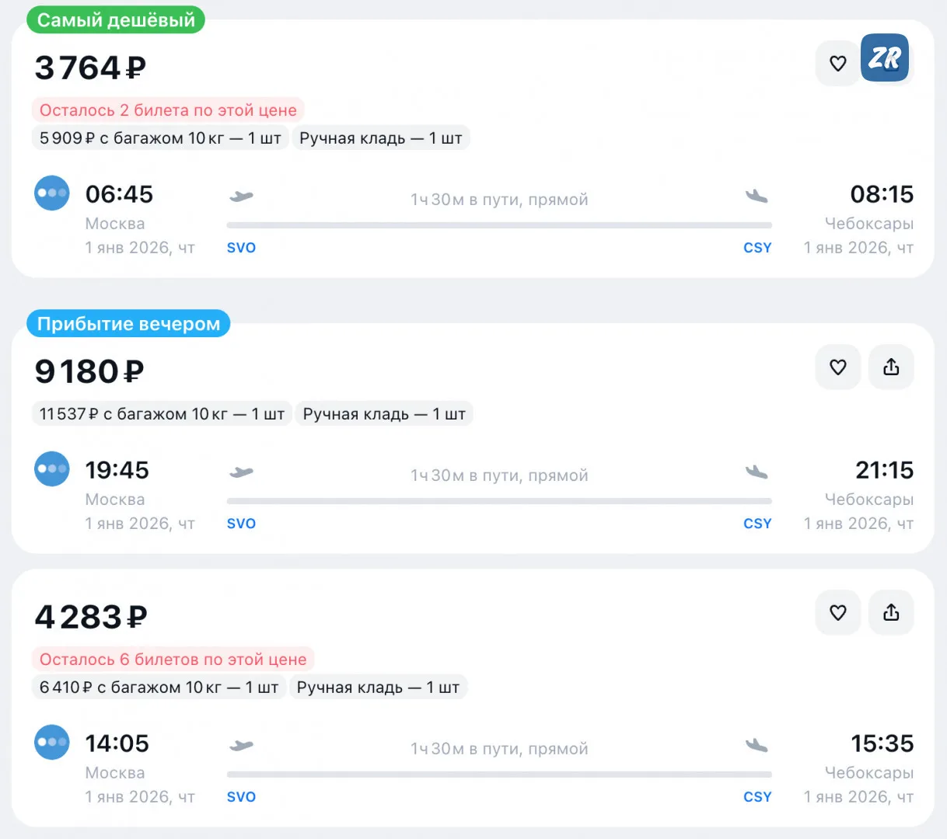
Task: Click the route progress line of the 19:45 flight
Action: [499, 501]
